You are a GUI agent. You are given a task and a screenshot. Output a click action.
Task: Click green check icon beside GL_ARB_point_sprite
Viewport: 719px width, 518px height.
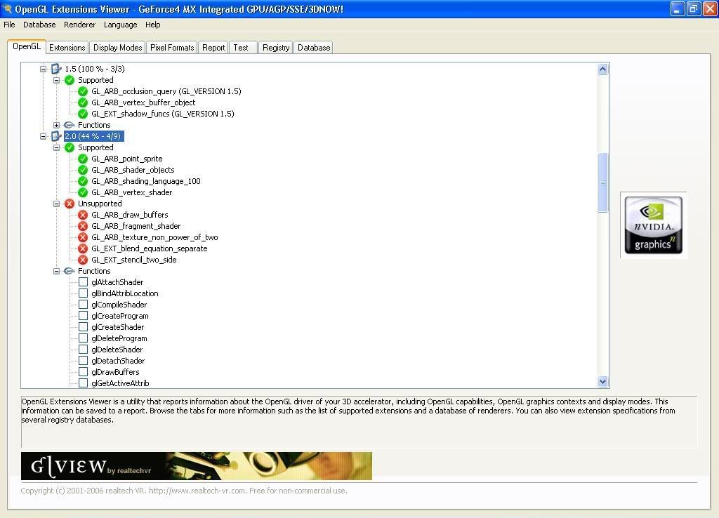(83, 159)
